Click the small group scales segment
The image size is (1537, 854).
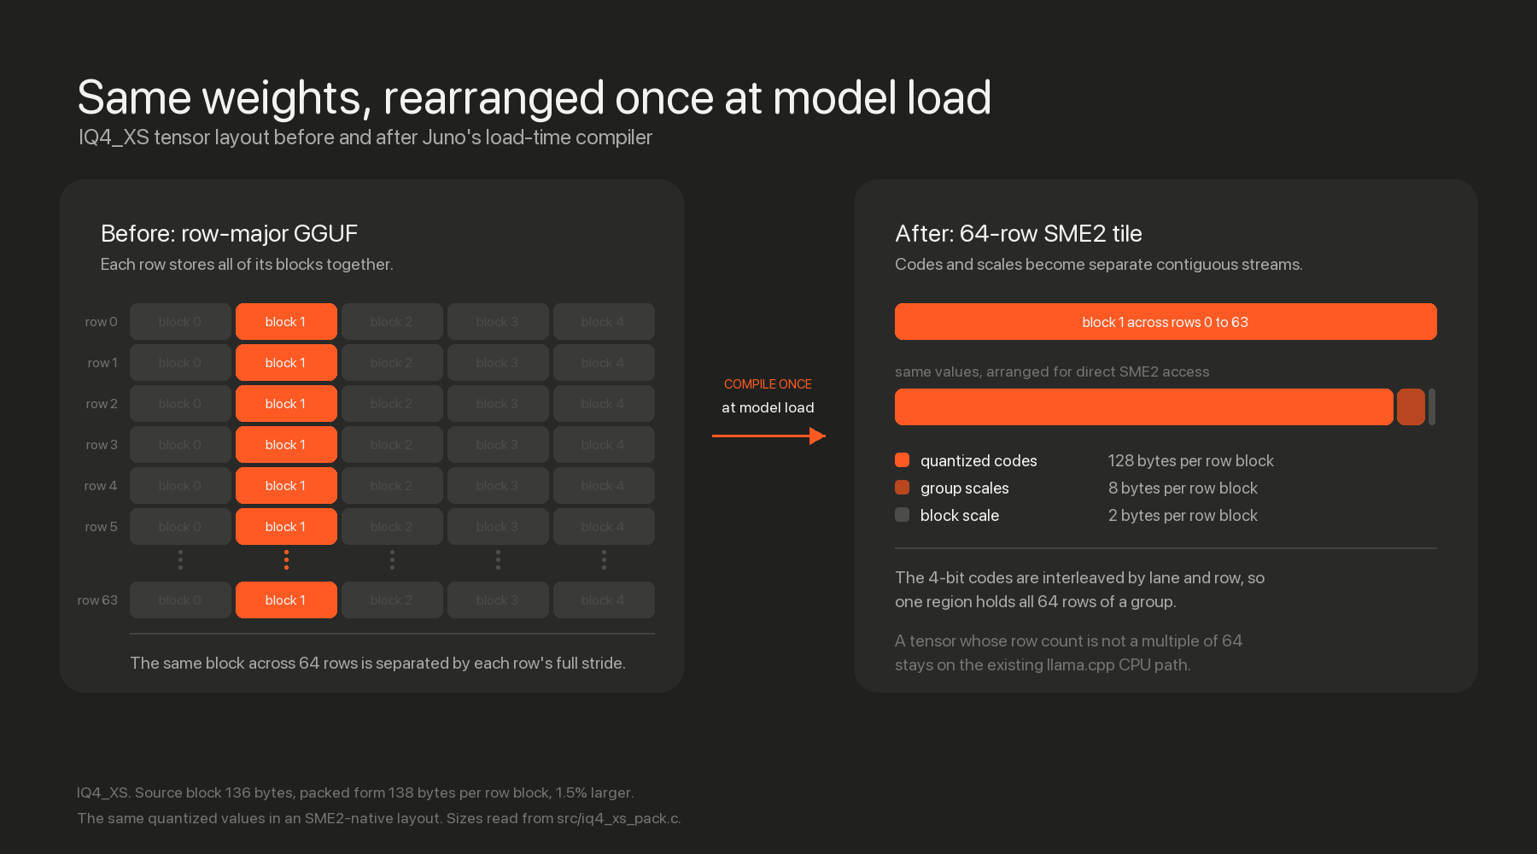(x=1411, y=407)
